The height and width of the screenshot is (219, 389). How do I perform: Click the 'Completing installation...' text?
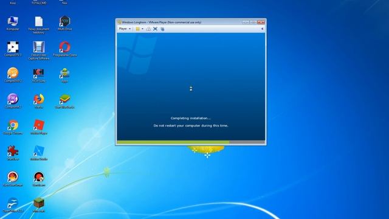pyautogui.click(x=191, y=118)
